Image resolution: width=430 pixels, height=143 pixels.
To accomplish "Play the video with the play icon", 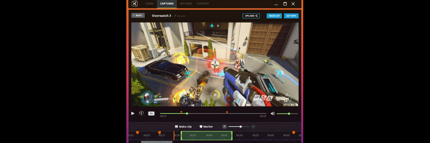I will click(x=133, y=113).
